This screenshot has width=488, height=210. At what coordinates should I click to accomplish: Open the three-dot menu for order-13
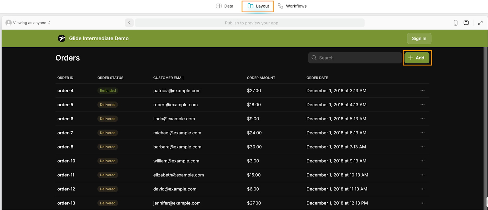click(x=422, y=203)
